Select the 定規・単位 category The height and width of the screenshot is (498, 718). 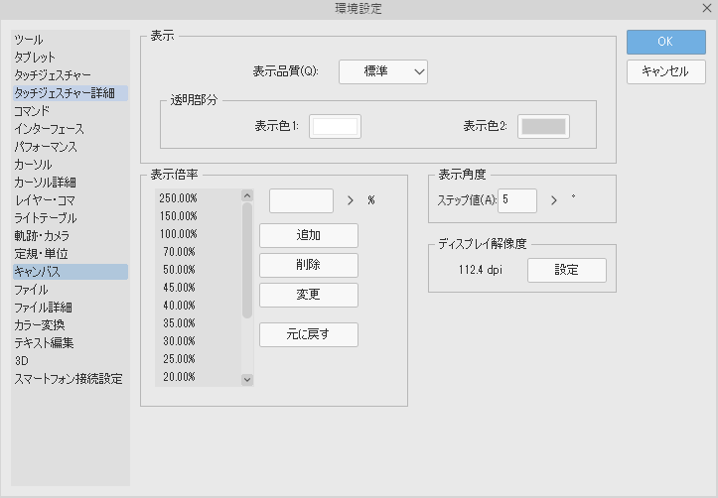point(71,254)
